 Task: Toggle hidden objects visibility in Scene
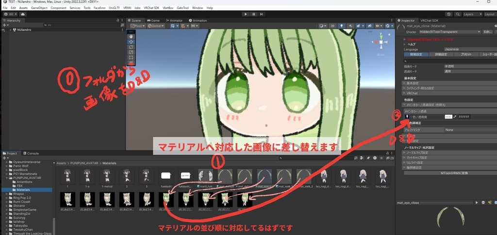coord(369,26)
